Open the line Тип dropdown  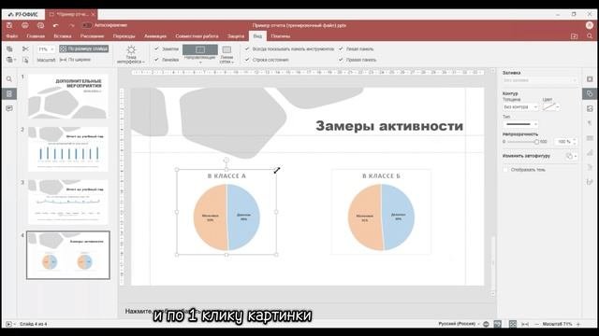tap(520, 124)
